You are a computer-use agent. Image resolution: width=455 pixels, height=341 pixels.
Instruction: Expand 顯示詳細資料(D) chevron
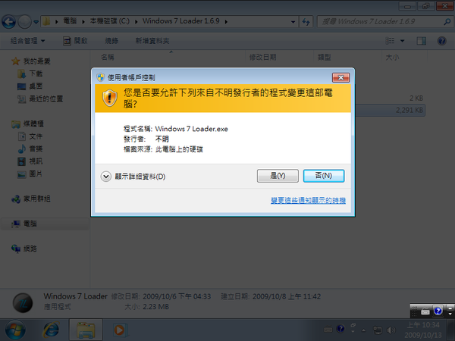point(106,177)
